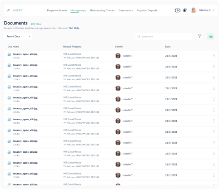The image size is (219, 189).
Task: Click Isabelle T. avatar in the first row
Action: 118,56
